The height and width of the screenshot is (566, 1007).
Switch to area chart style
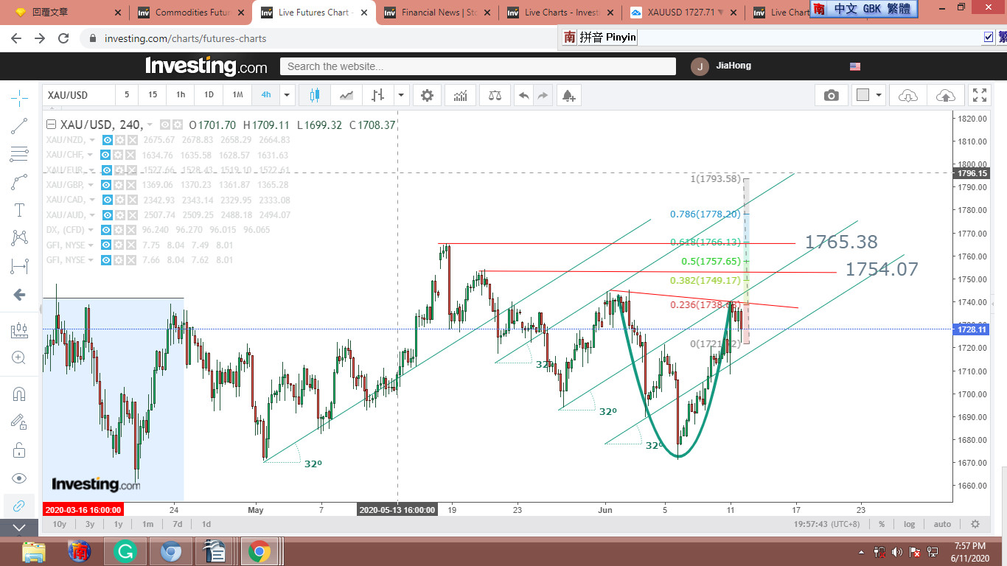[x=346, y=95]
